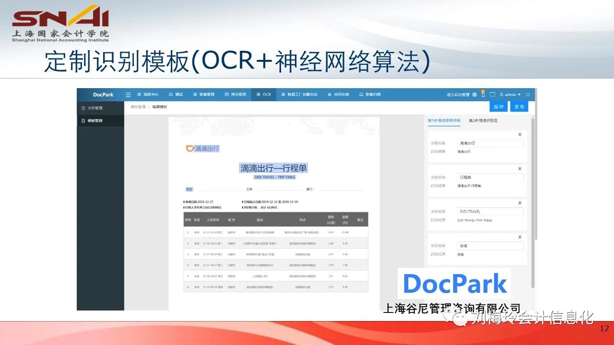Image resolution: width=614 pixels, height=345 pixels.
Task: Click table row 3 dated 12-17 08:09
Action: click(x=276, y=254)
